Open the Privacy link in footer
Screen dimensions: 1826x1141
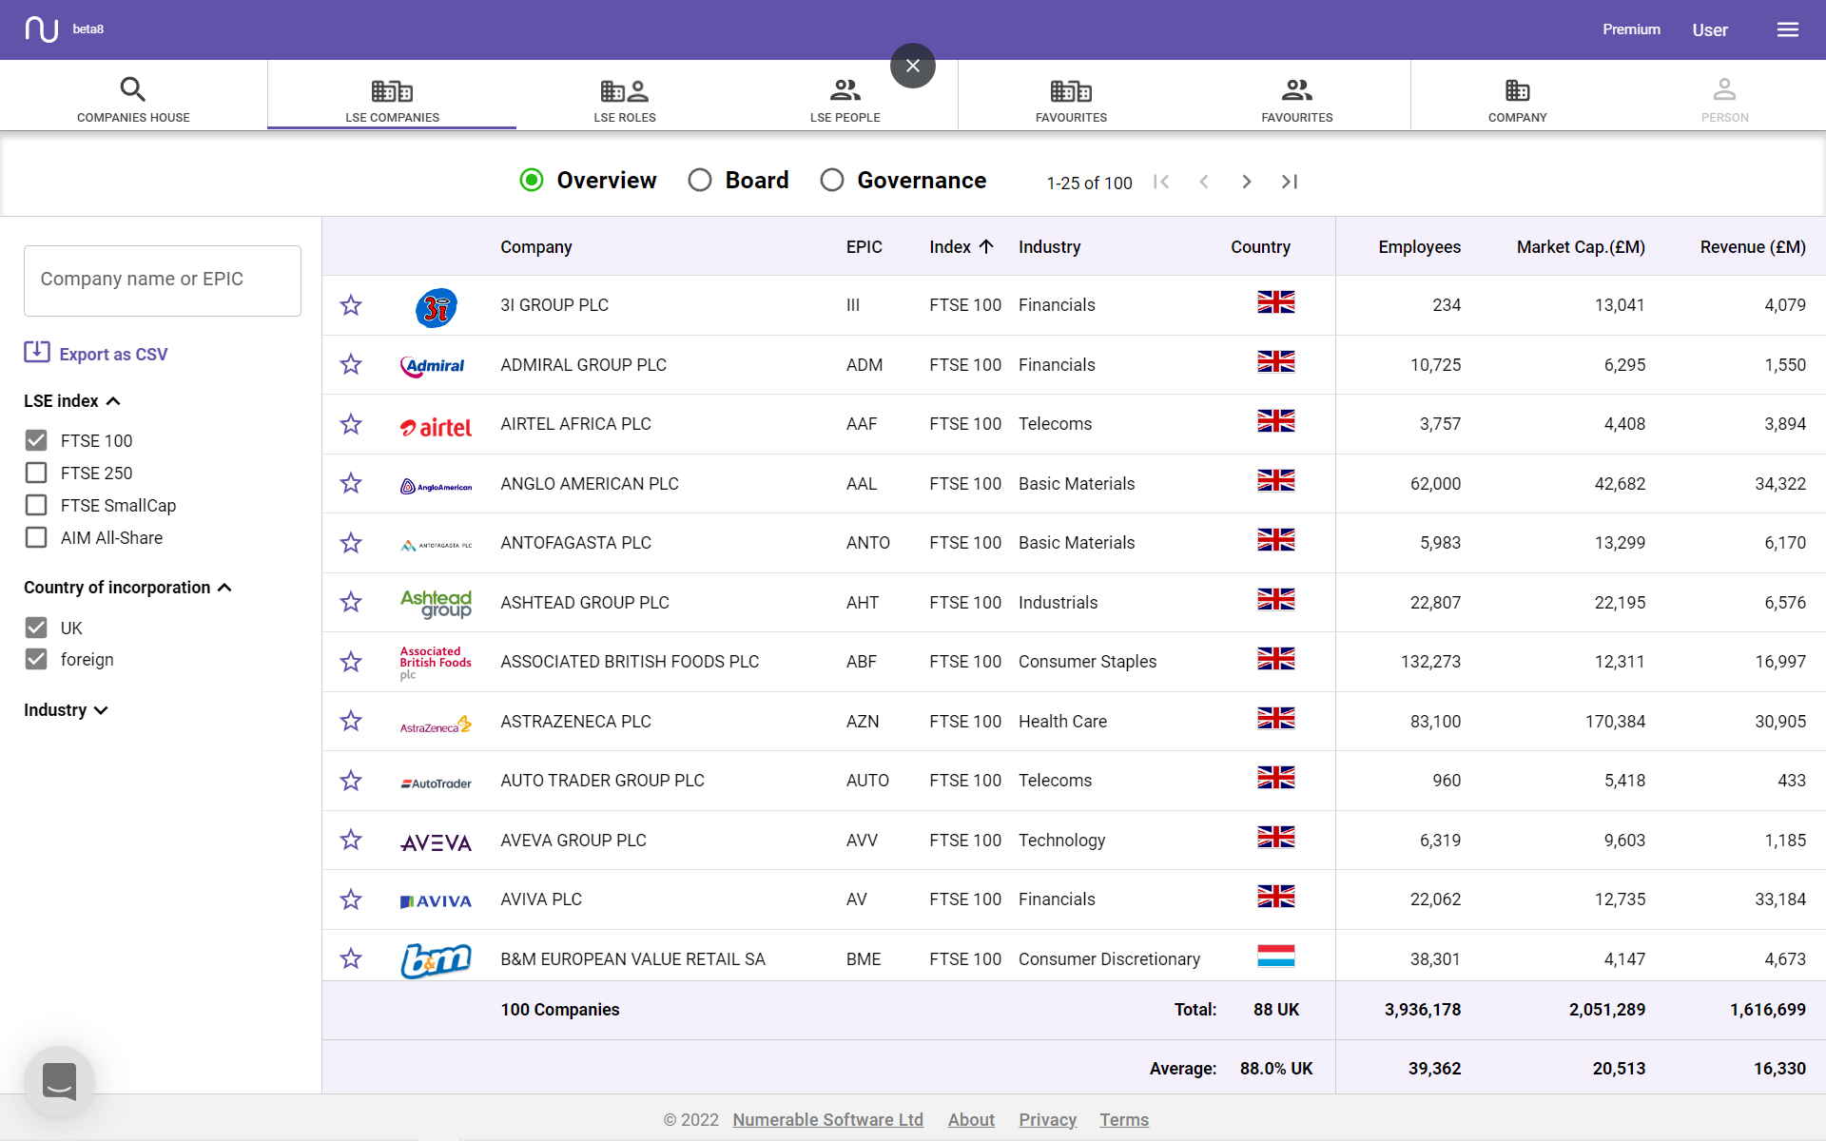click(1047, 1120)
